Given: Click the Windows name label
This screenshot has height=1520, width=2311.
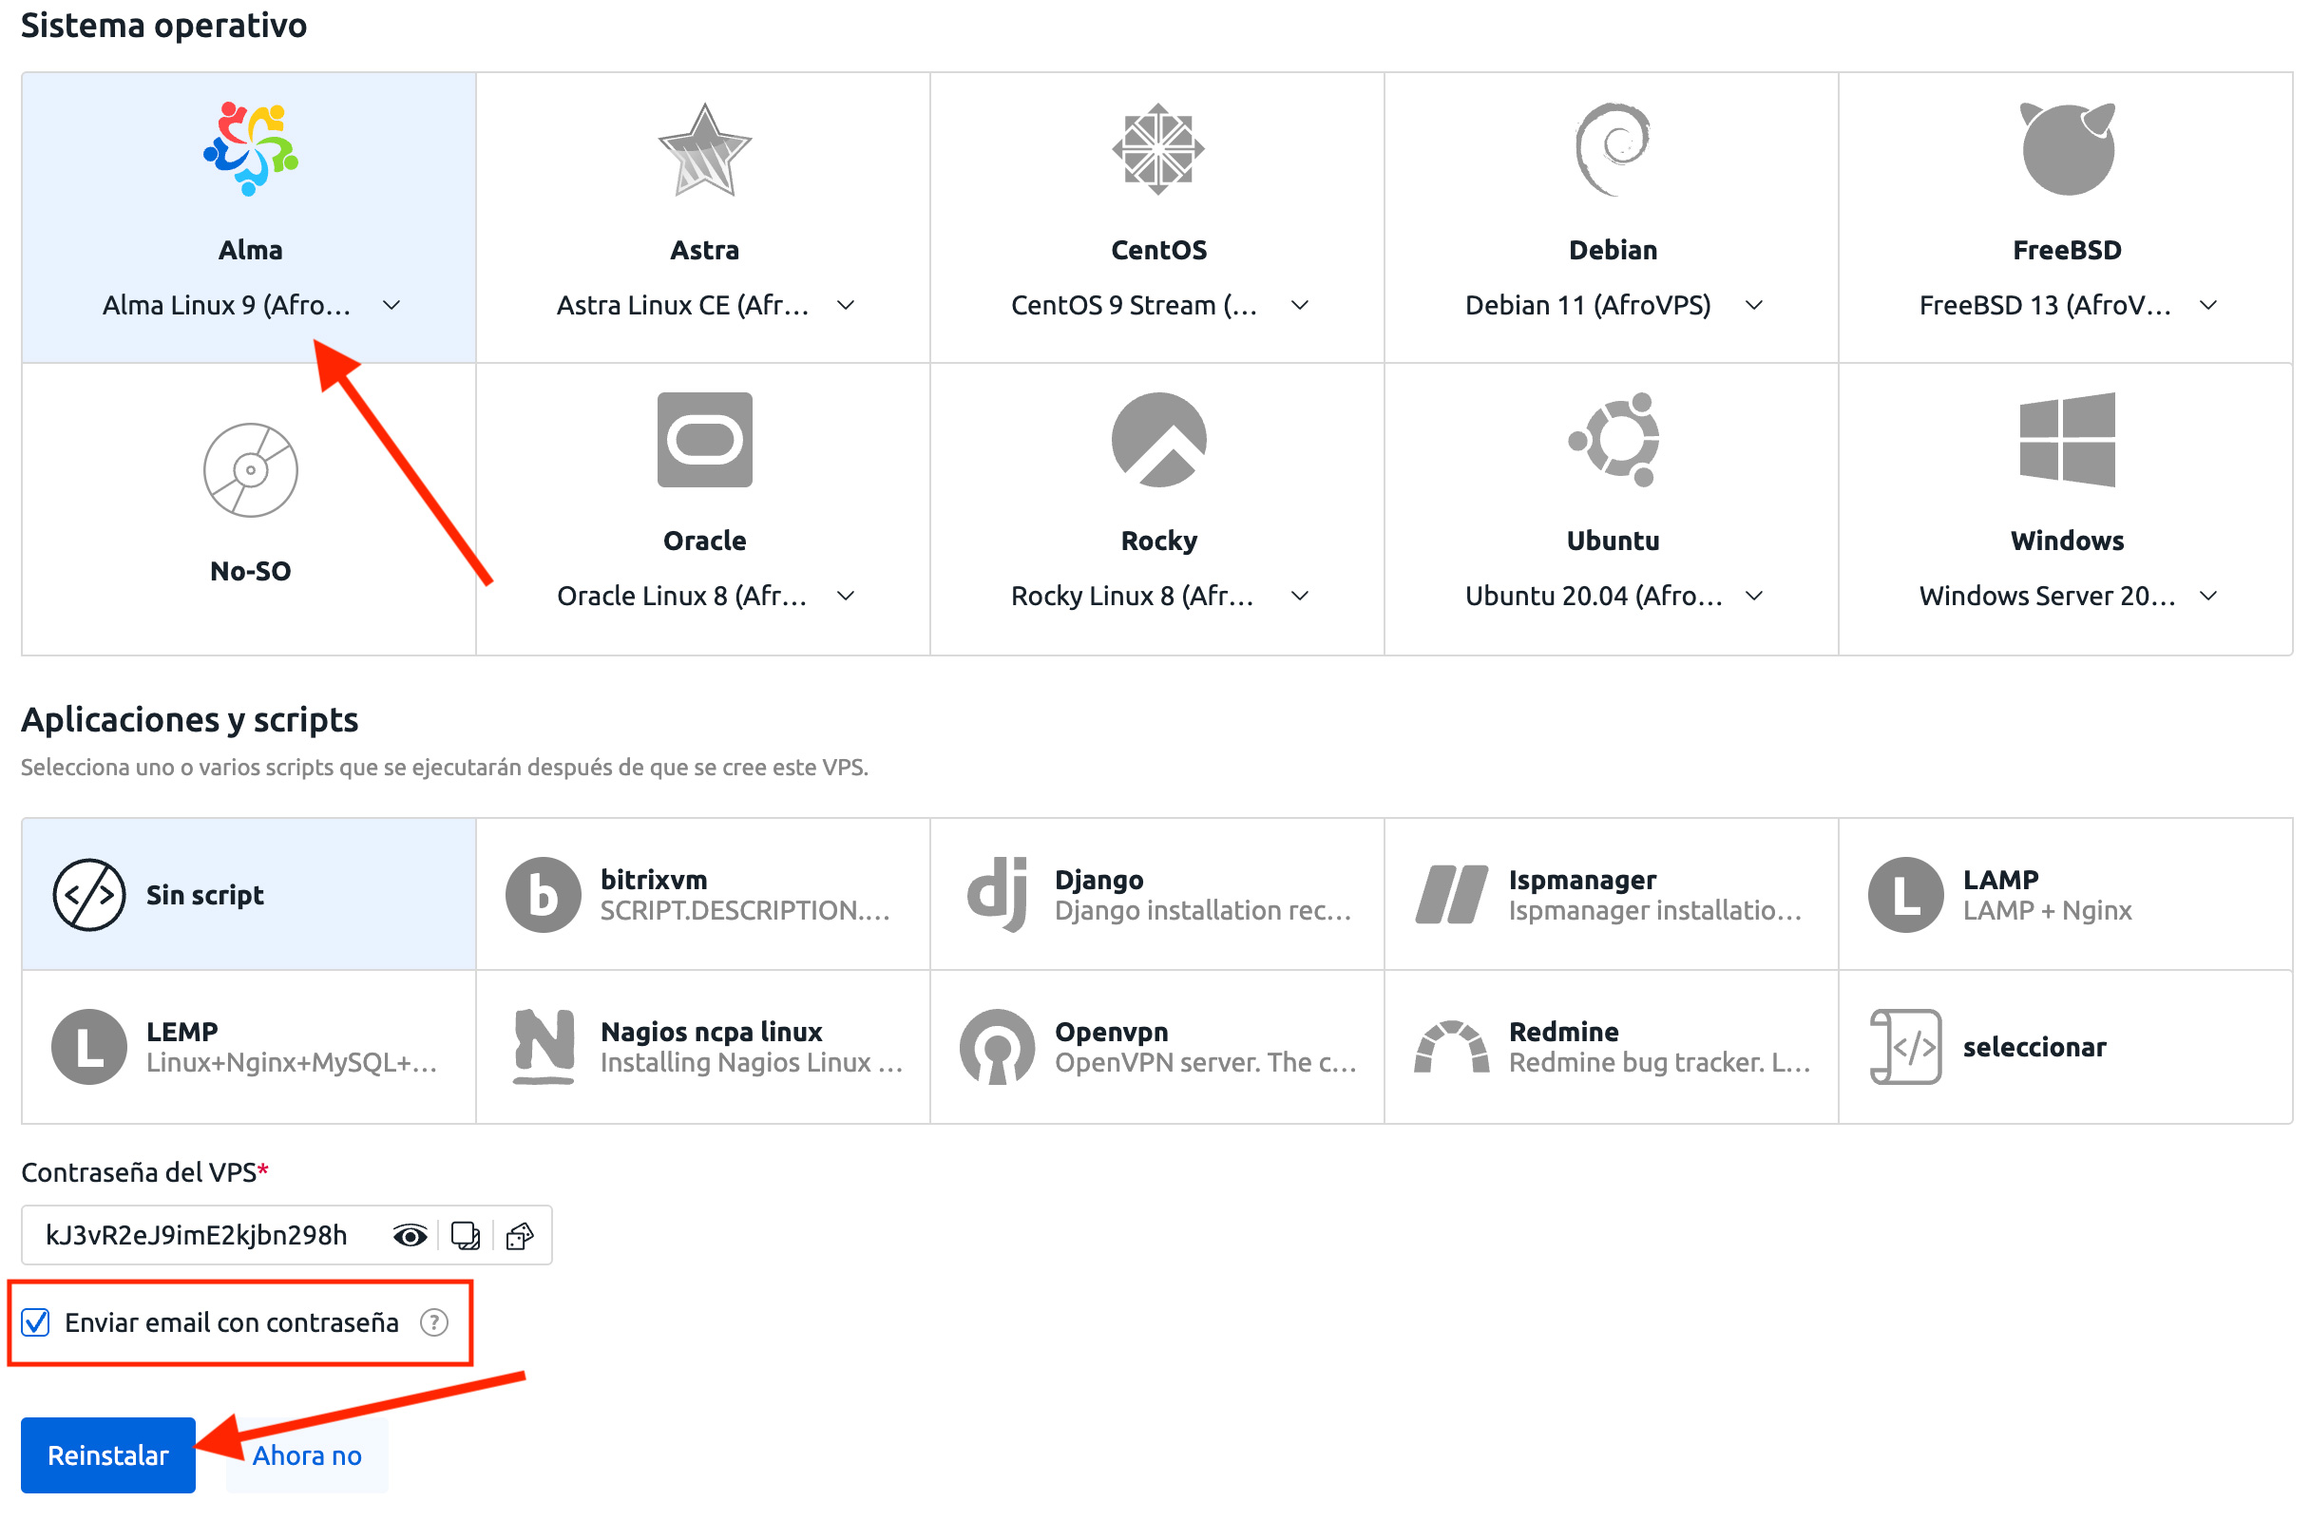Looking at the screenshot, I should 2068,541.
